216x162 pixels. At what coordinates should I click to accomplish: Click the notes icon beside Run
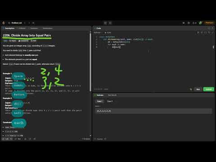(x=191, y=89)
